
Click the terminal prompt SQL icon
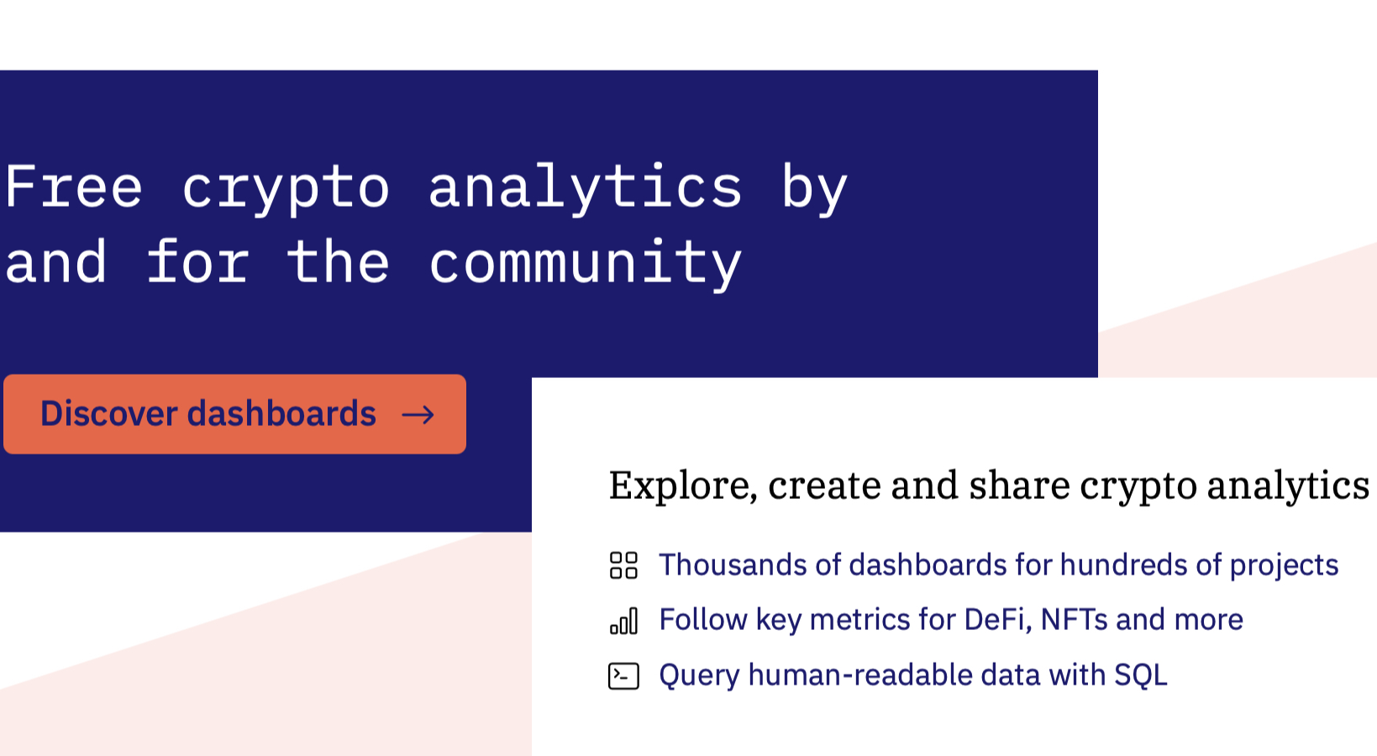[x=623, y=676]
